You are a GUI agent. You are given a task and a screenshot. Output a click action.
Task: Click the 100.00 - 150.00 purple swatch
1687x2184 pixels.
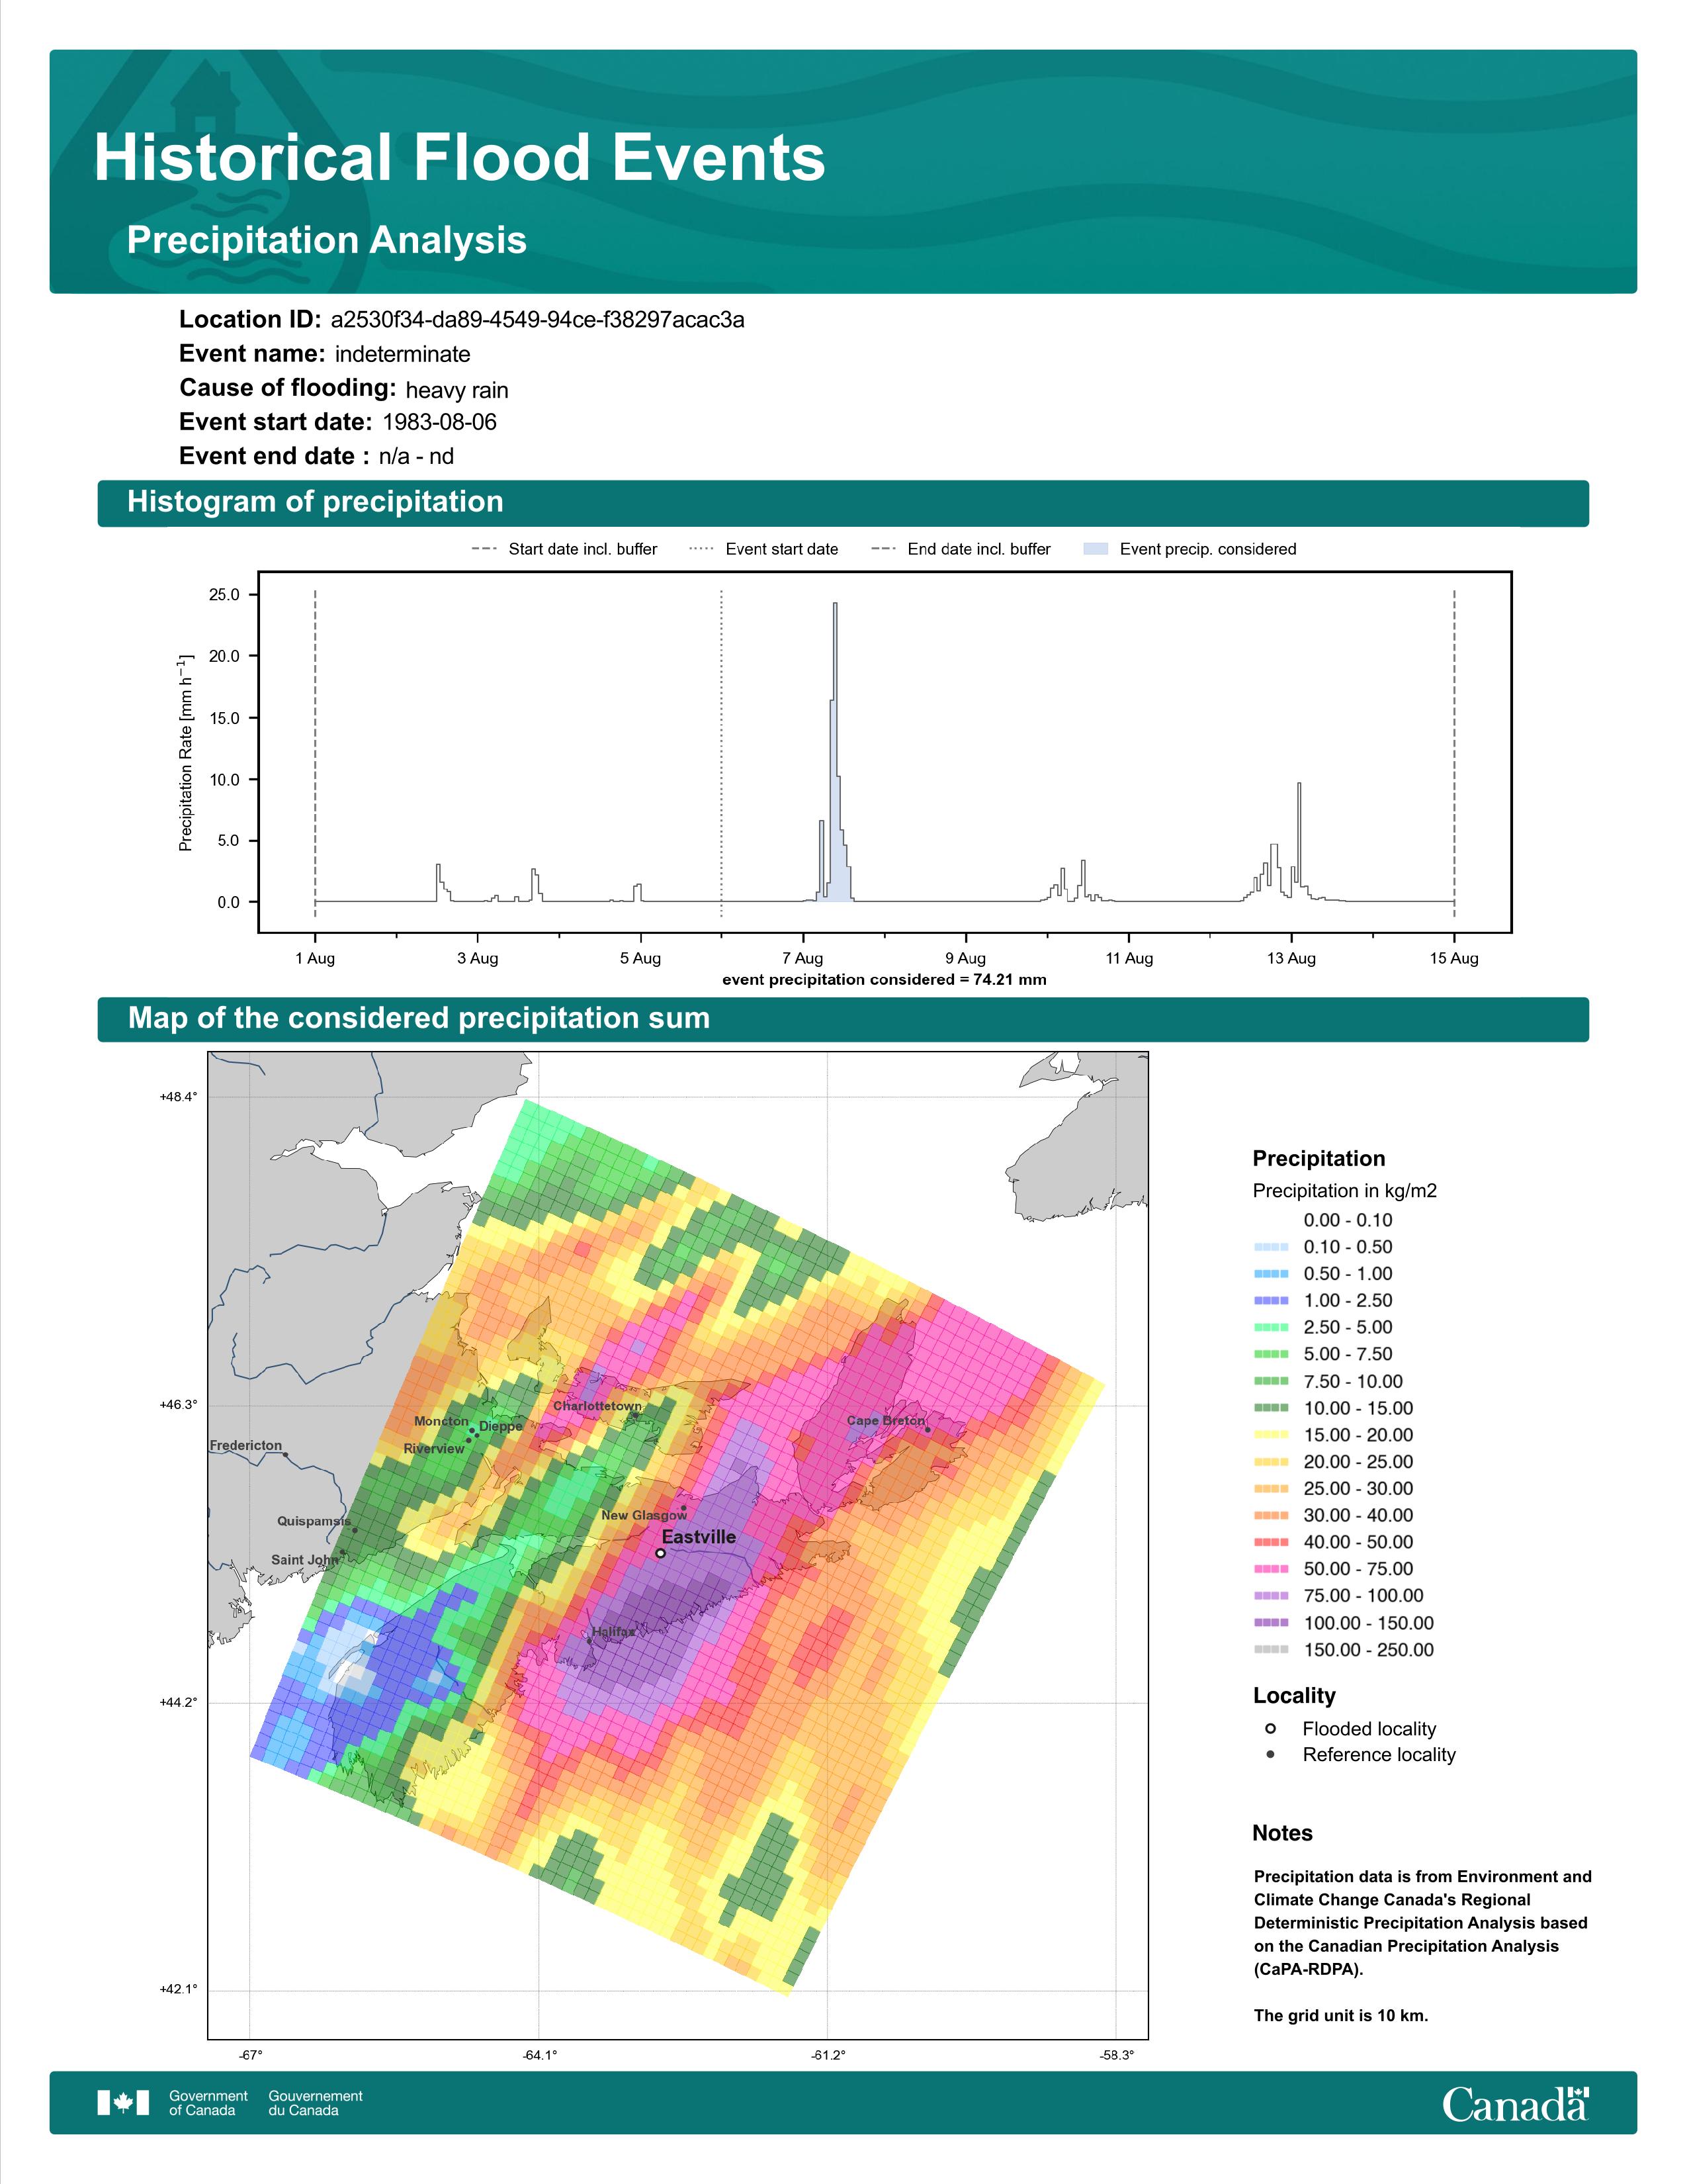(1270, 1623)
